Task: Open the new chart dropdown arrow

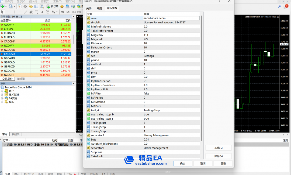Action: 6,6
